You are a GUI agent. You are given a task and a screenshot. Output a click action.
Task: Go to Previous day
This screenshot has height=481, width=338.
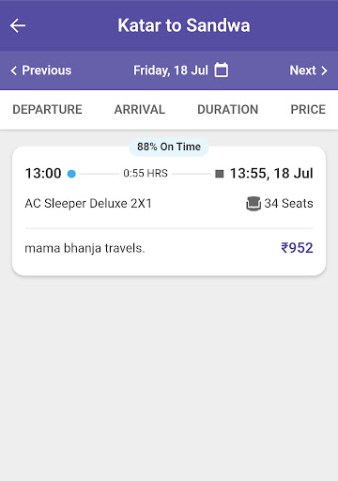(41, 70)
